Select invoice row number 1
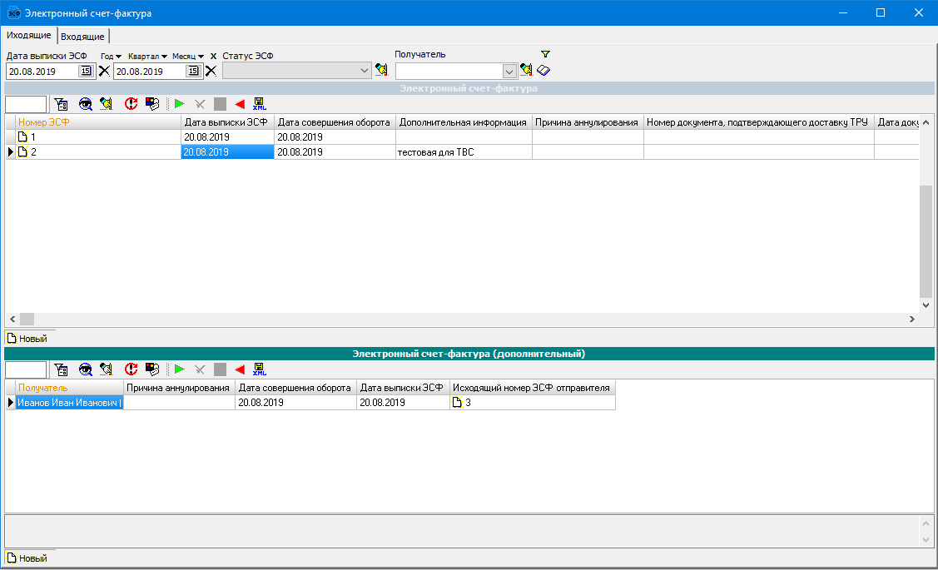This screenshot has height=570, width=938. pos(98,137)
